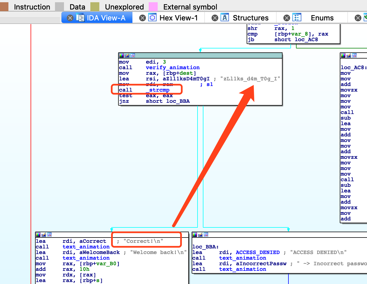The height and width of the screenshot is (284, 367).
Task: Select the aZll1ksD4mT0gI string reference
Action: (x=186, y=79)
